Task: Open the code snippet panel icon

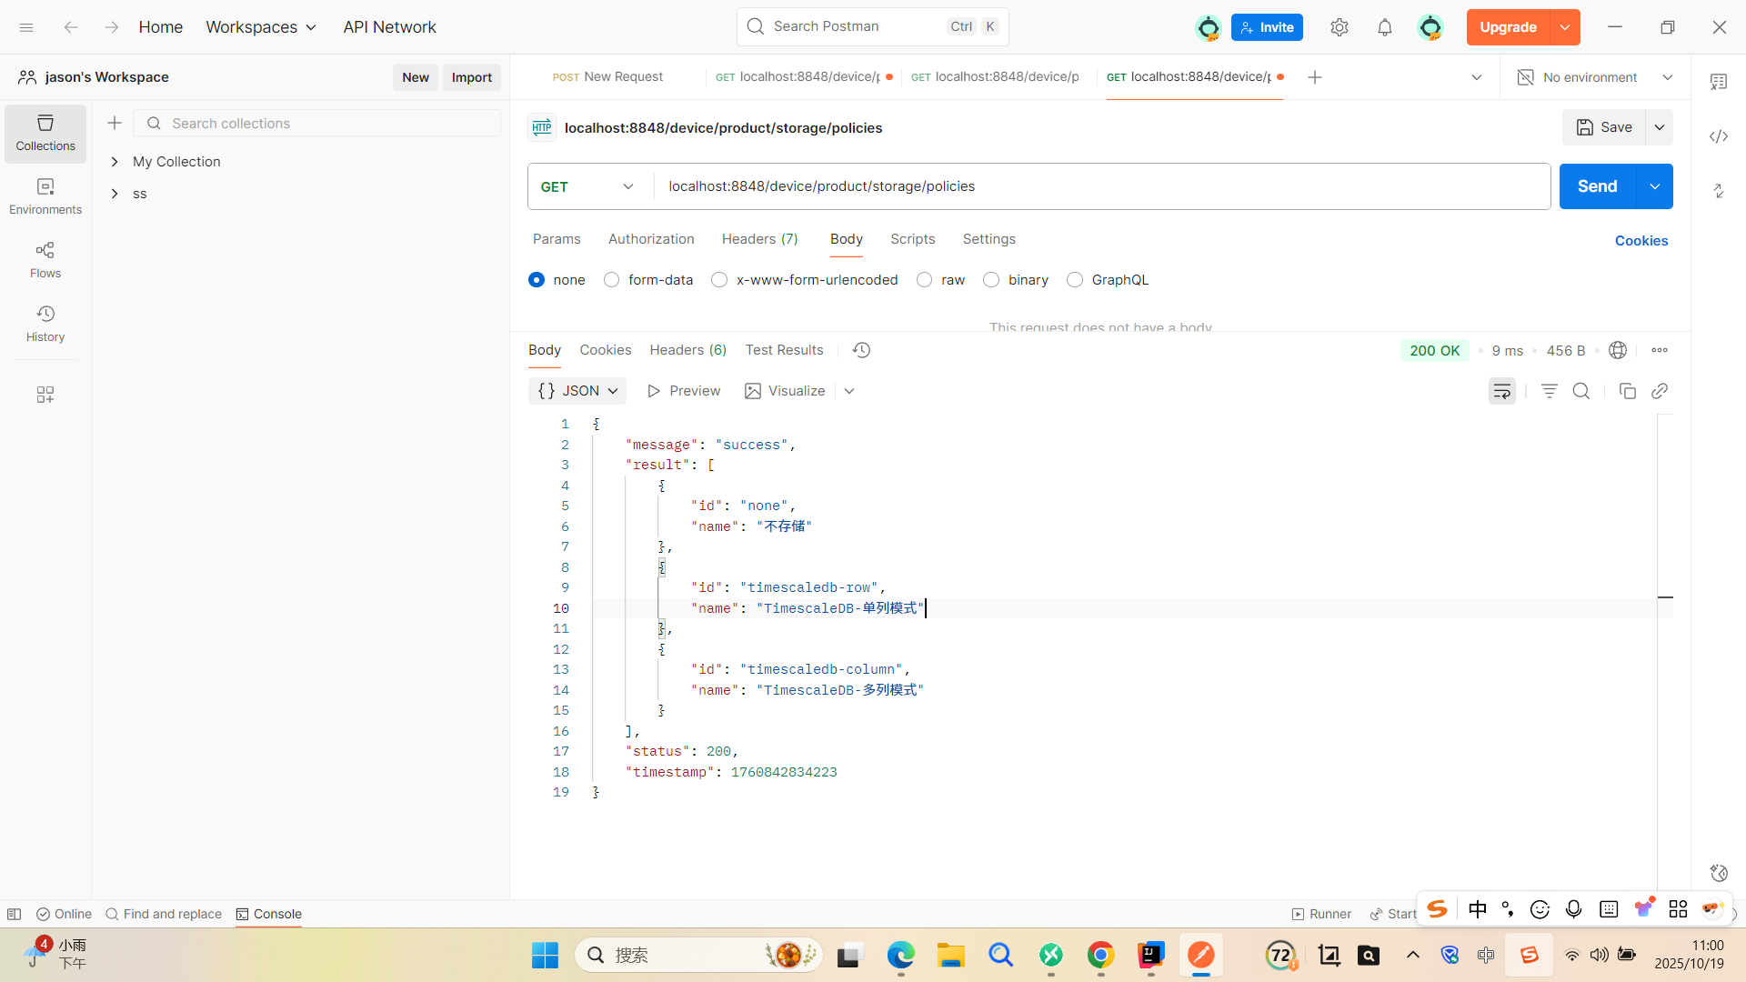Action: (1718, 136)
